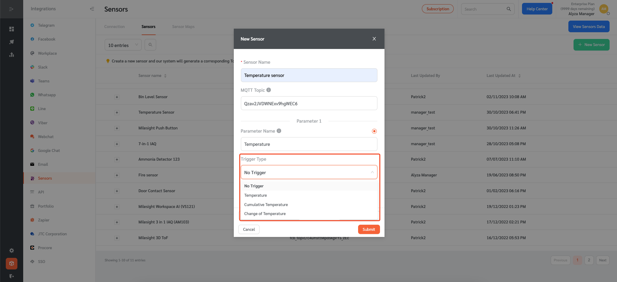Click the MQTT Topic info icon
Screen dimensions: 617x282
[269, 90]
